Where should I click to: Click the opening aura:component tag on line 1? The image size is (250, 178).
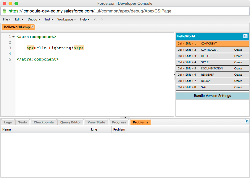(x=36, y=37)
